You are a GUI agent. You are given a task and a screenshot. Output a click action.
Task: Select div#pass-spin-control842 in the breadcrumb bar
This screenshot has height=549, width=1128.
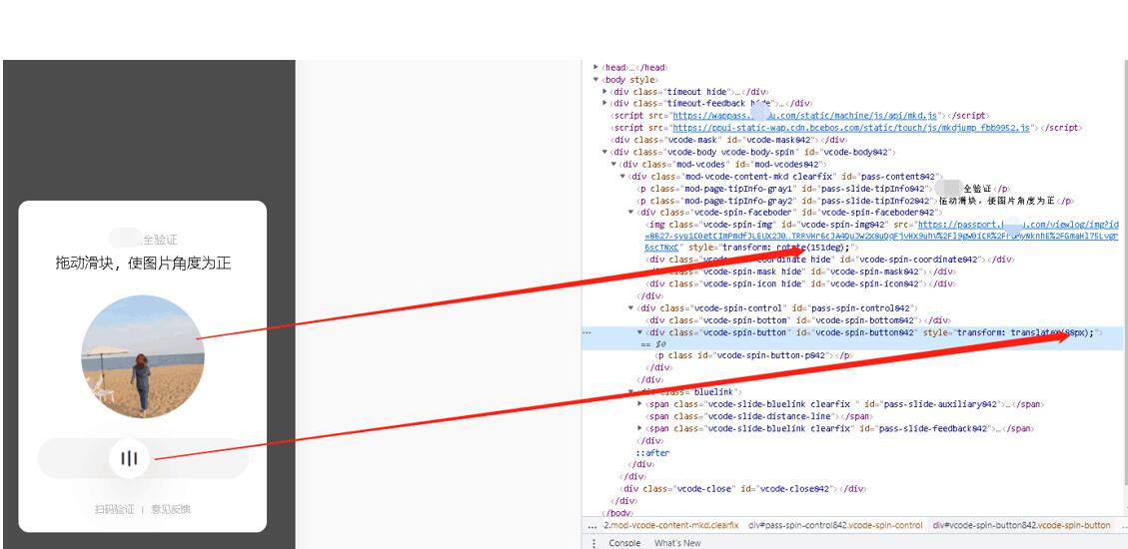click(x=835, y=525)
